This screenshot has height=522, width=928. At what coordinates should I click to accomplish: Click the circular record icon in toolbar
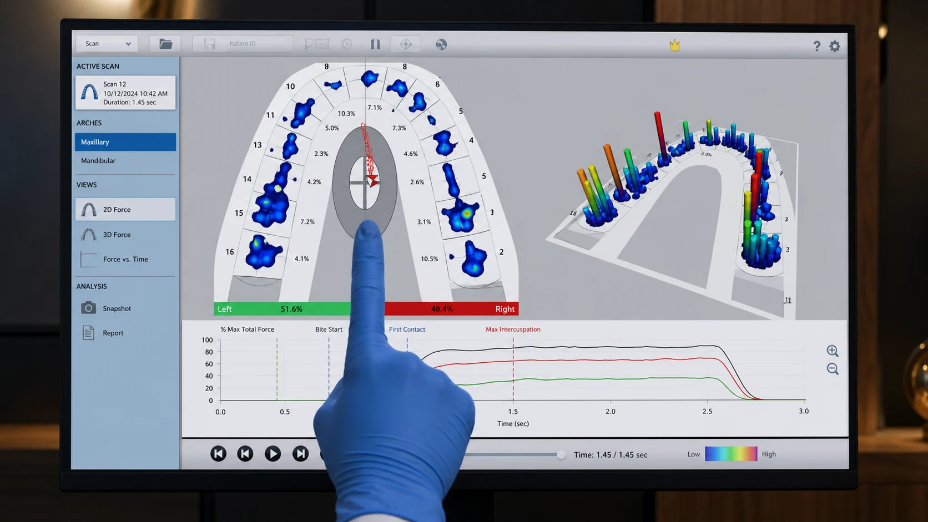pos(347,44)
